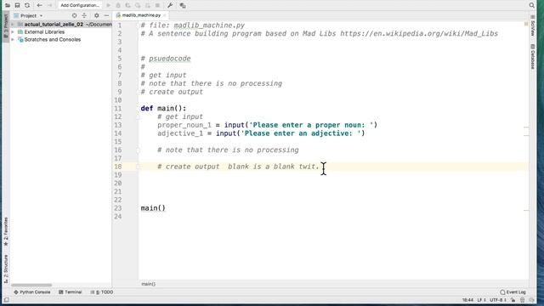Screen dimensions: 544x306
Task: Place cursor in proper_noun_1 input line
Action: (267, 125)
